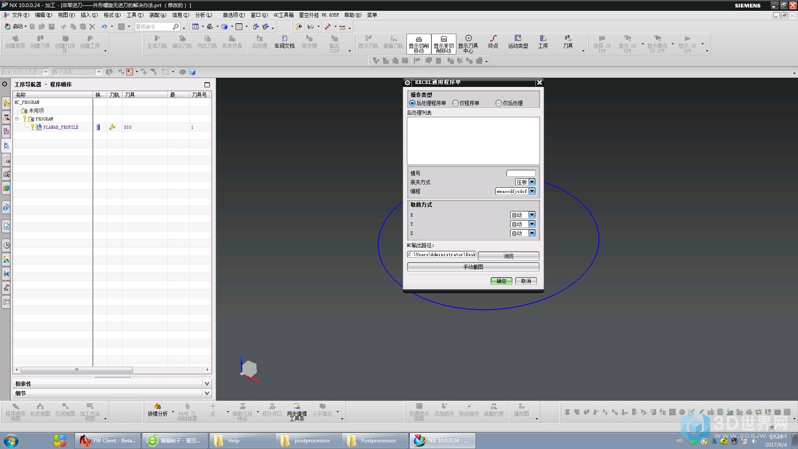Click the 名称 column header
This screenshot has width=798, height=449.
point(53,95)
